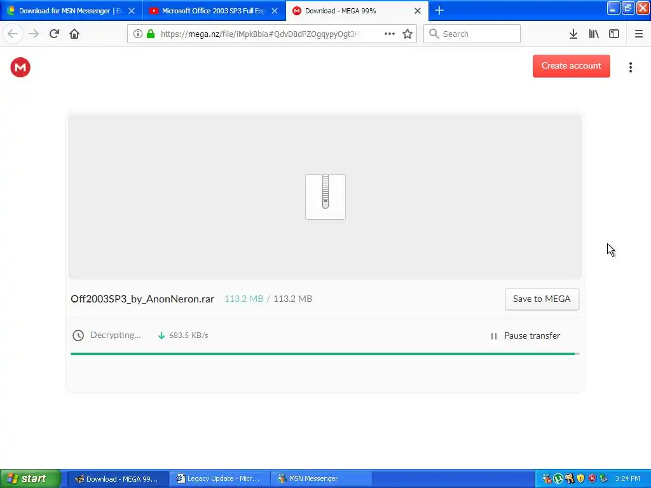
Task: Open a new browser tab
Action: [439, 10]
